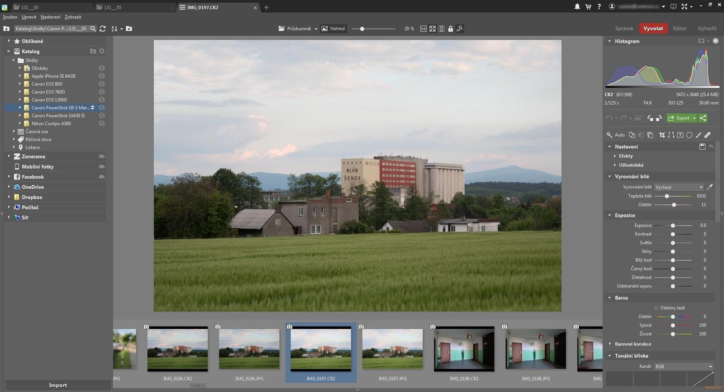The width and height of the screenshot is (724, 392).
Task: Open the shopping cart icon
Action: click(x=588, y=7)
